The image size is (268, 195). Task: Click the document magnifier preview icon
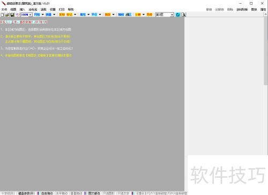183,15
